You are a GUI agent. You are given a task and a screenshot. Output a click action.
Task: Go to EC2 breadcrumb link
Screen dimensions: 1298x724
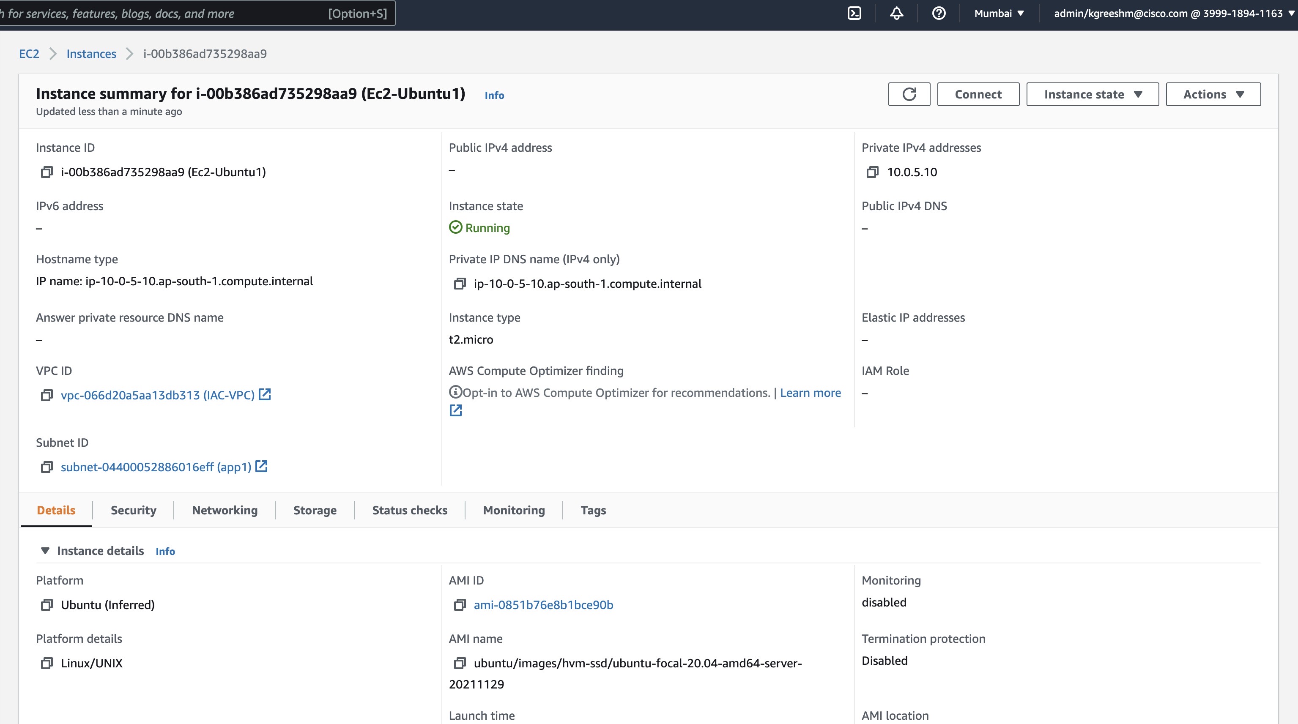coord(29,54)
